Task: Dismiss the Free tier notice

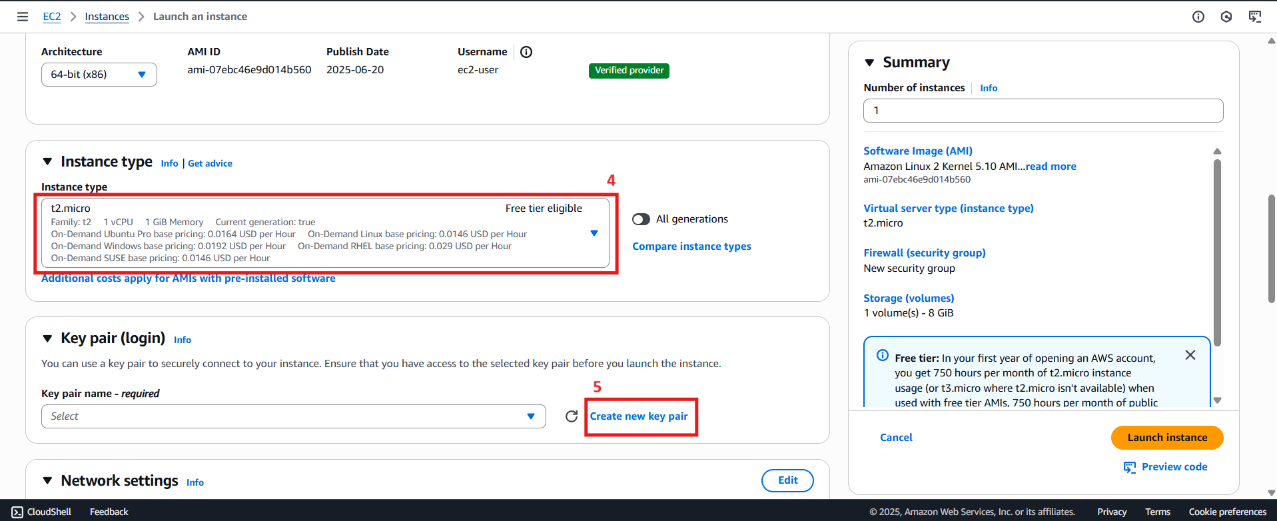Action: click(1190, 355)
